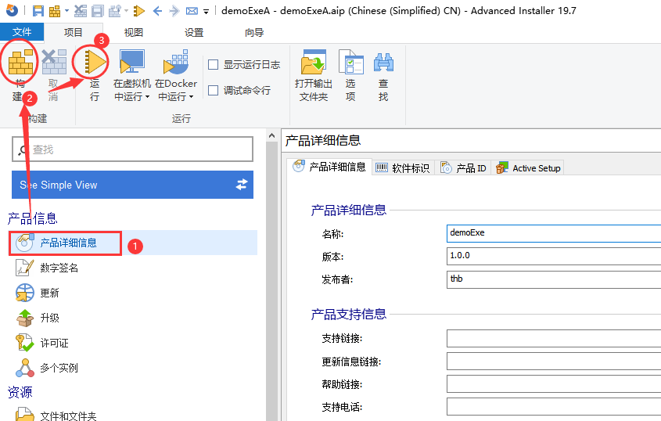Select 文件和文件夹 in left tree
The height and width of the screenshot is (421, 661).
point(68,416)
